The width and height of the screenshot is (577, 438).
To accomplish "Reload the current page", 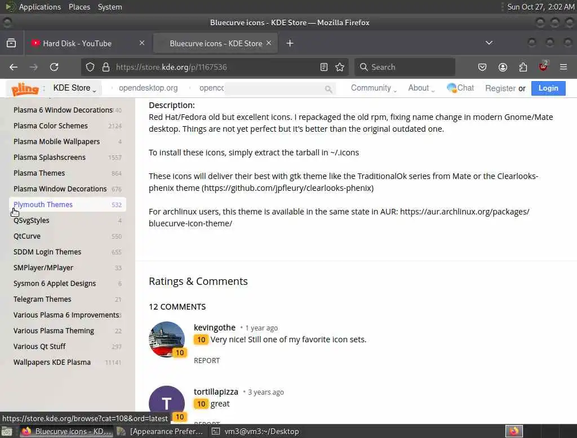I will [54, 67].
